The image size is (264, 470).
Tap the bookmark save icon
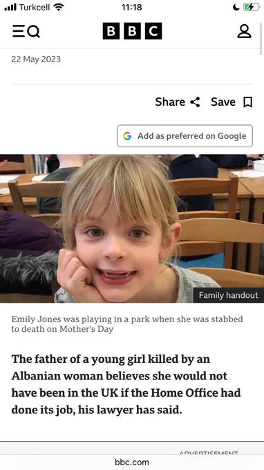pos(248,102)
